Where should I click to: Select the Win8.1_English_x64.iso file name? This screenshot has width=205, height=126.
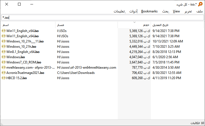(x=23, y=52)
